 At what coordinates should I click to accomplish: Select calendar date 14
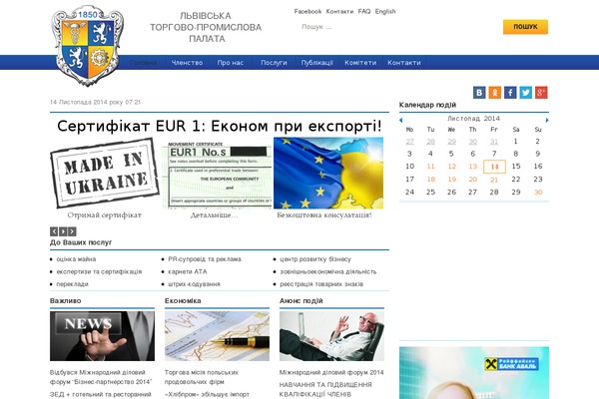494,167
